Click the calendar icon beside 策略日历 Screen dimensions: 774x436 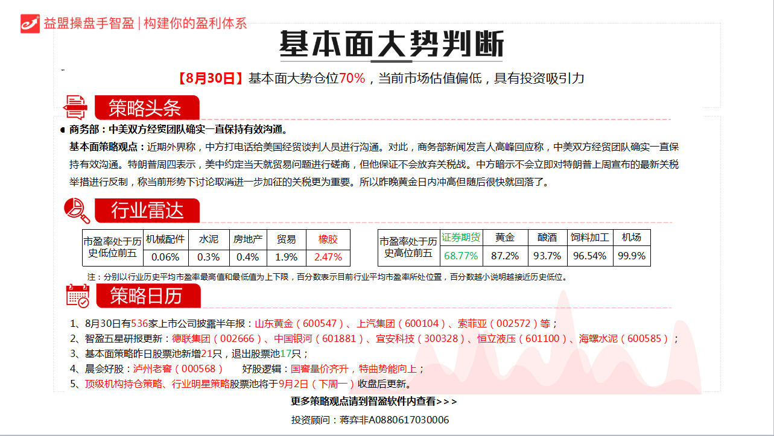pos(77,295)
